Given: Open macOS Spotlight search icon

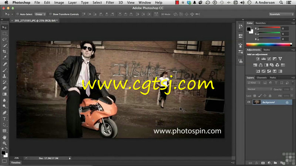Looking at the screenshot, I should point(281,3).
